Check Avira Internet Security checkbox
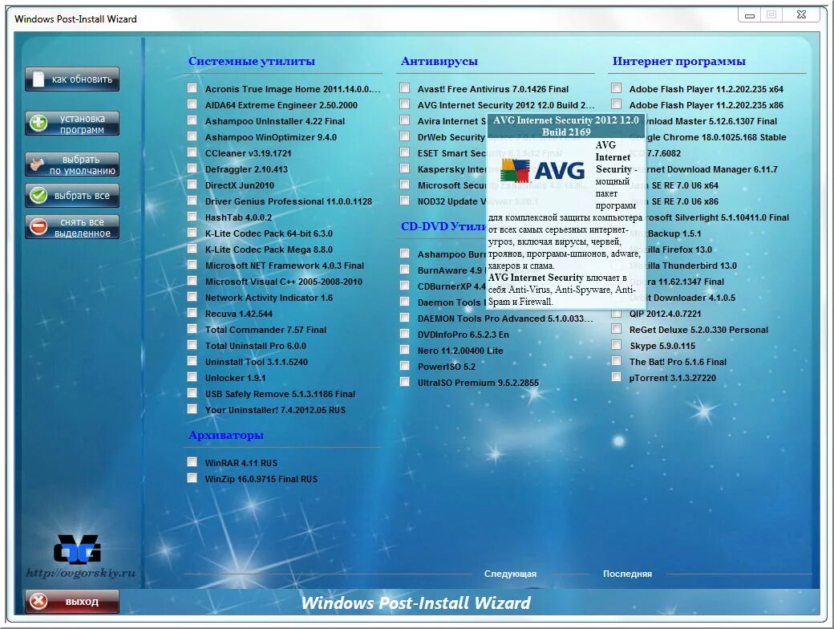The width and height of the screenshot is (834, 629). pyautogui.click(x=405, y=120)
